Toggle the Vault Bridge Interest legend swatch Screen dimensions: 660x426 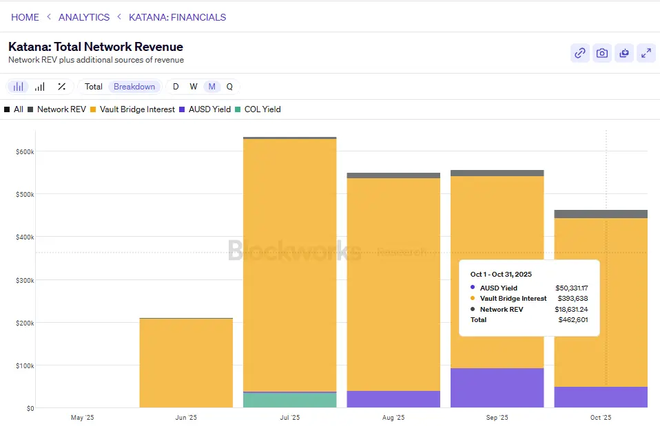click(94, 109)
